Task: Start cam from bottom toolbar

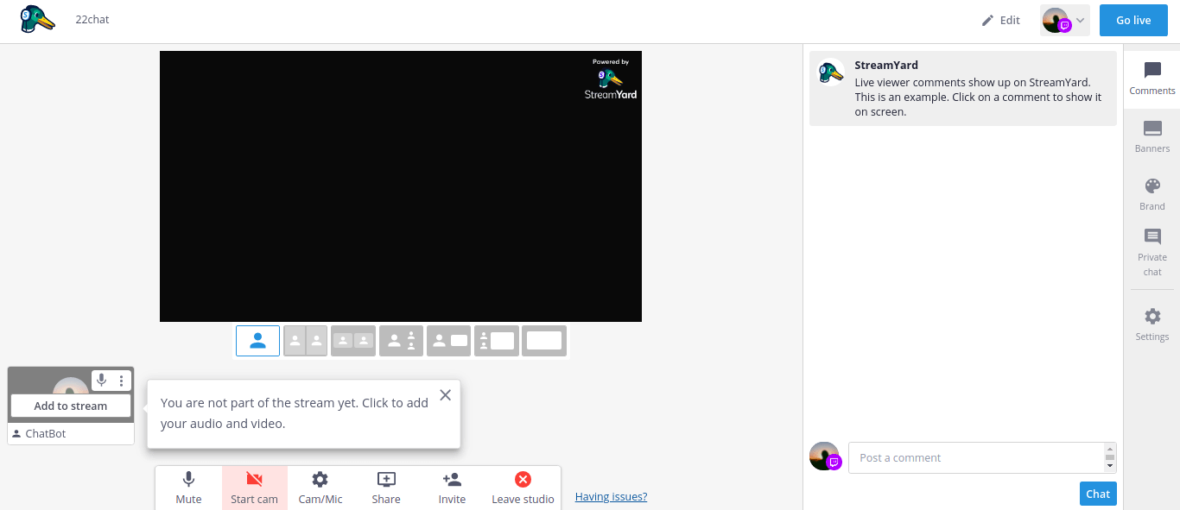Action: [x=255, y=488]
